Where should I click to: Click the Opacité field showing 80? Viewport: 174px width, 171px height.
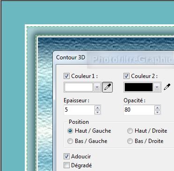pyautogui.click(x=139, y=110)
